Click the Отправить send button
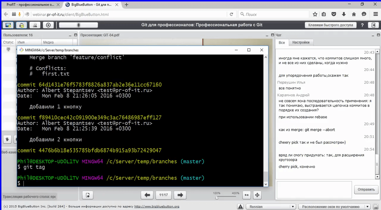 (x=366, y=189)
